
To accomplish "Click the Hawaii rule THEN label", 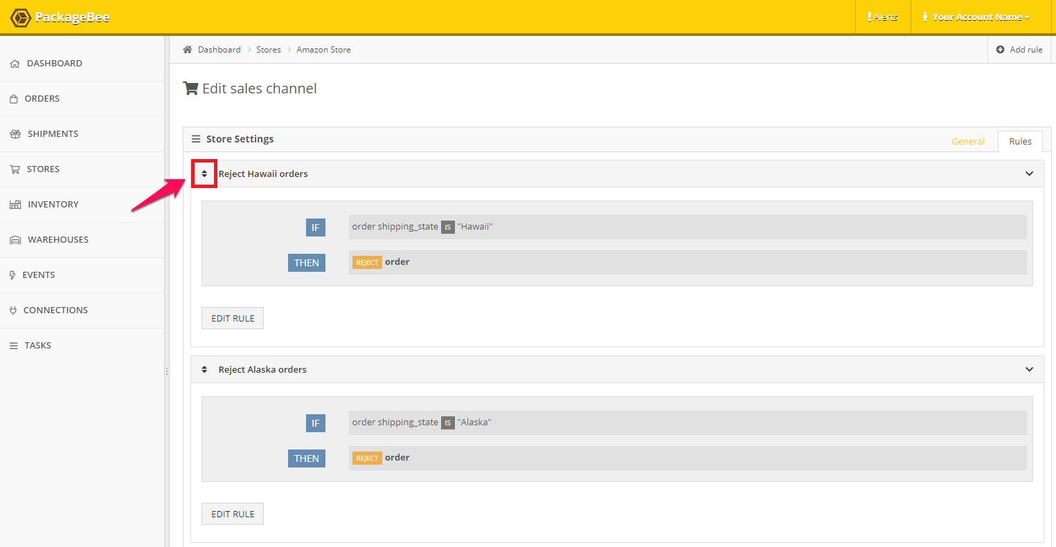I will 307,263.
